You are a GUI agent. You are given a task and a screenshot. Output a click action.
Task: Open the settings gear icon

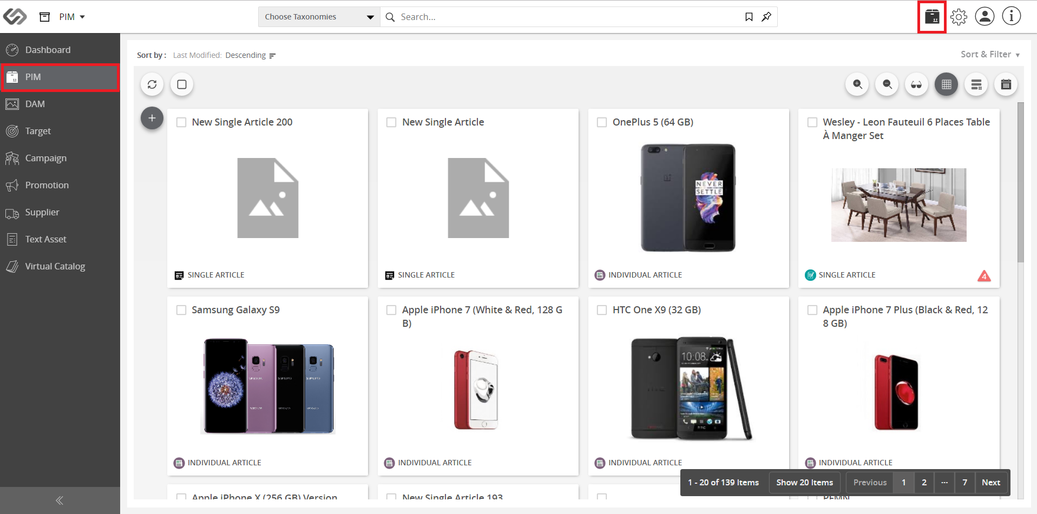[x=959, y=17]
